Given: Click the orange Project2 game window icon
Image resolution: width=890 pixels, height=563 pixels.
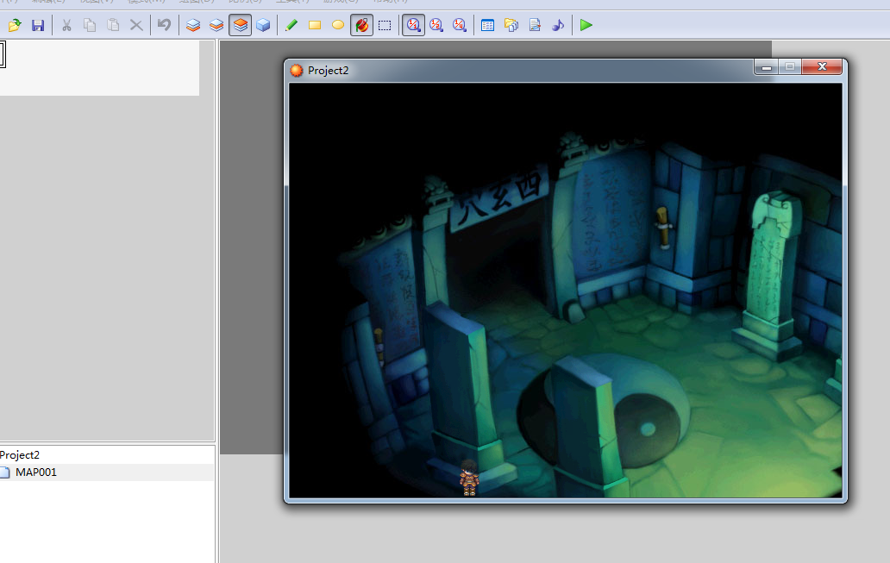Looking at the screenshot, I should [297, 71].
